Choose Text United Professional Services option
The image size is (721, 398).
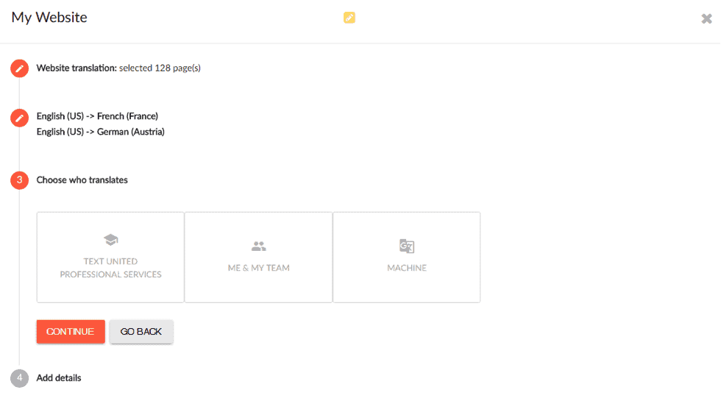pyautogui.click(x=110, y=257)
